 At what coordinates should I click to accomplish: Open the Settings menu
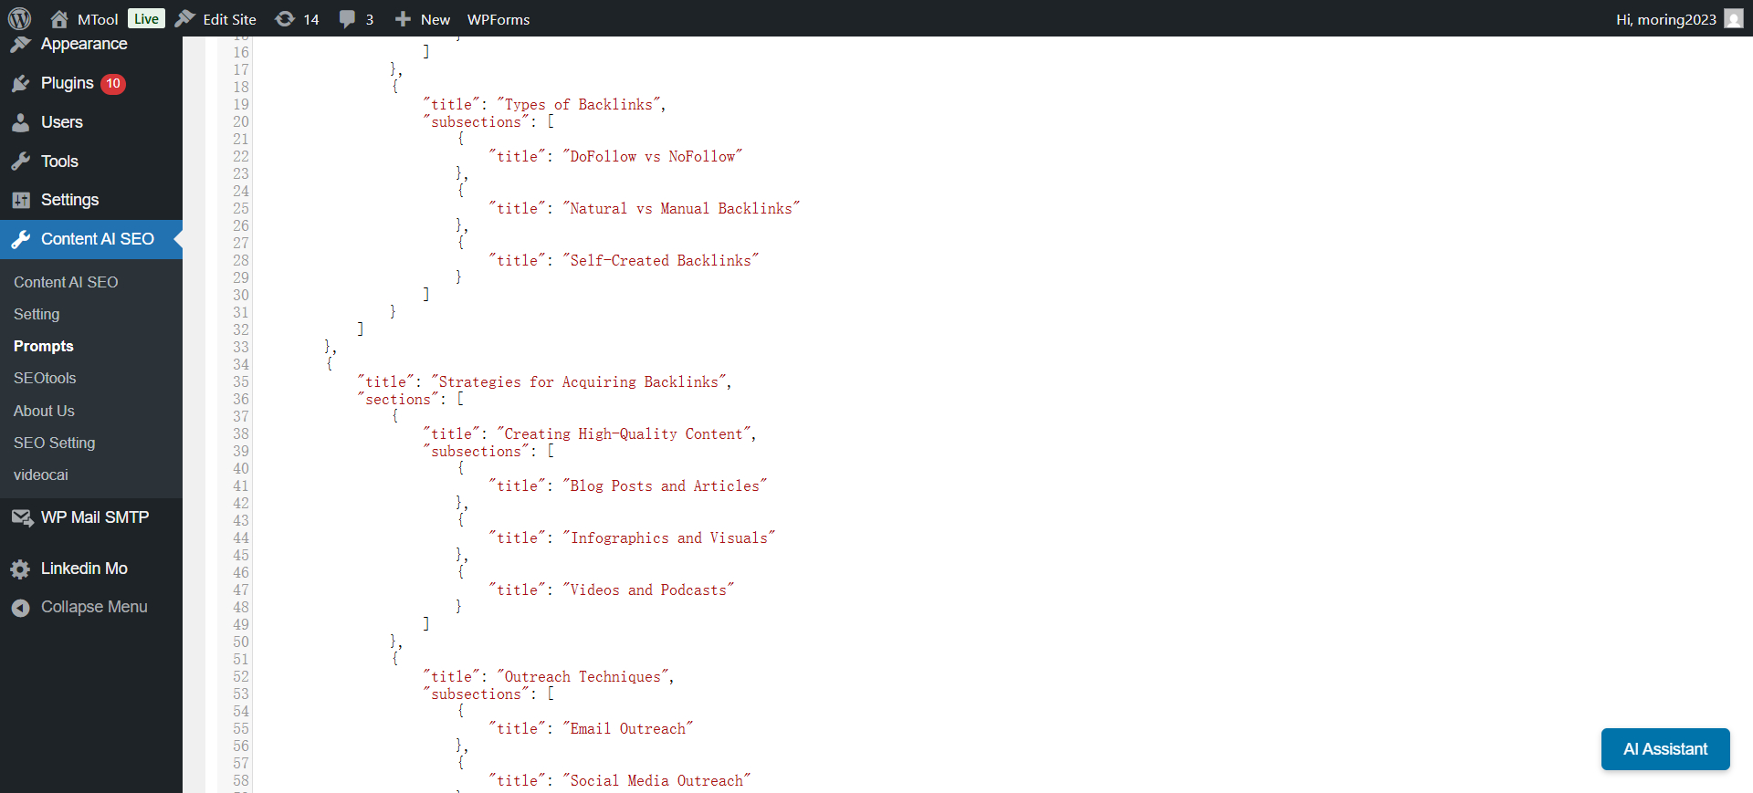coord(69,200)
